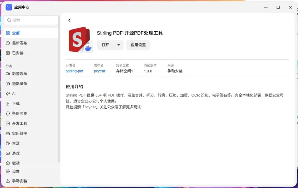Close the 应用中心 window
The width and height of the screenshot is (298, 188).
(290, 7)
